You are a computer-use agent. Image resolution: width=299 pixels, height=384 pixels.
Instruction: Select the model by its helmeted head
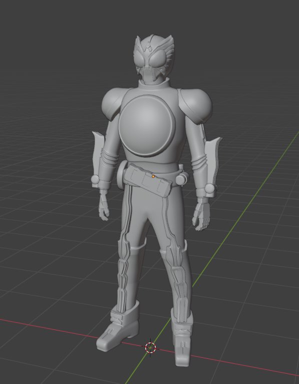click(x=154, y=59)
